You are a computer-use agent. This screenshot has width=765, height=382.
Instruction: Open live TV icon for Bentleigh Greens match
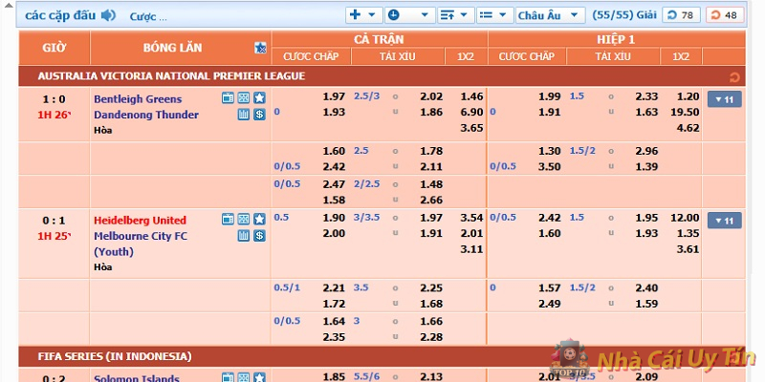[228, 98]
